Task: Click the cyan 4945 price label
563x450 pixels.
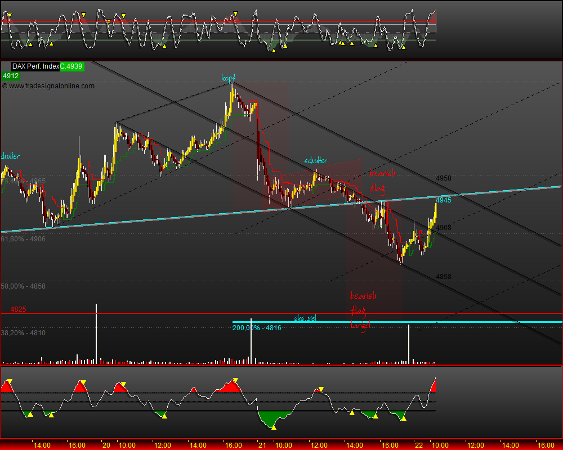Action: click(444, 200)
